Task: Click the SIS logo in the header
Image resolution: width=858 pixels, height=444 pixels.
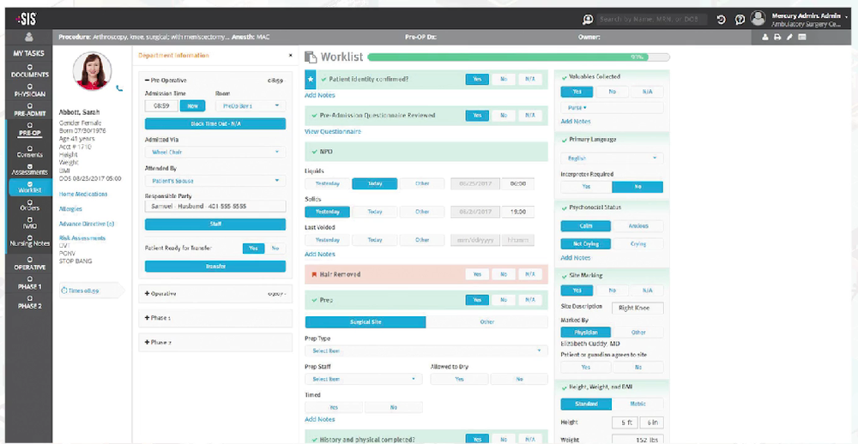Action: [27, 19]
